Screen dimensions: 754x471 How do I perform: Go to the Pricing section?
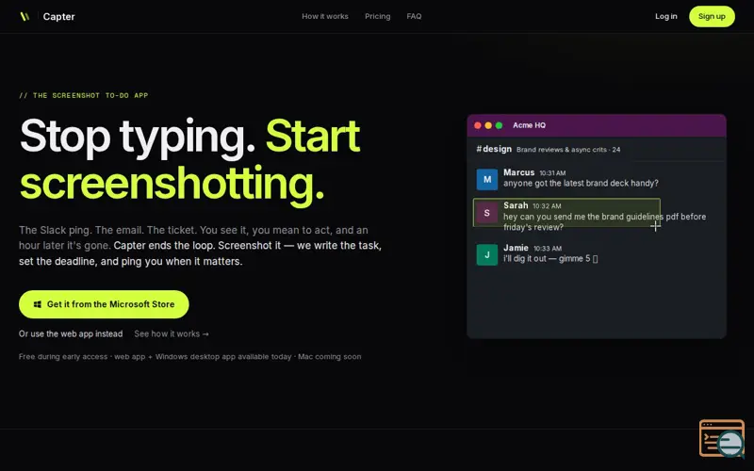(x=378, y=16)
